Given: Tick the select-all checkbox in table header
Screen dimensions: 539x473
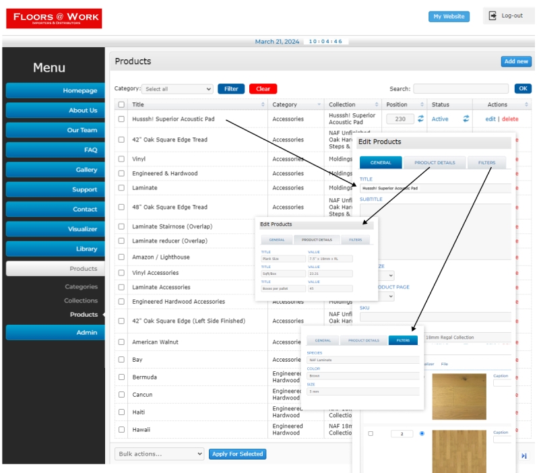Looking at the screenshot, I should pyautogui.click(x=121, y=104).
